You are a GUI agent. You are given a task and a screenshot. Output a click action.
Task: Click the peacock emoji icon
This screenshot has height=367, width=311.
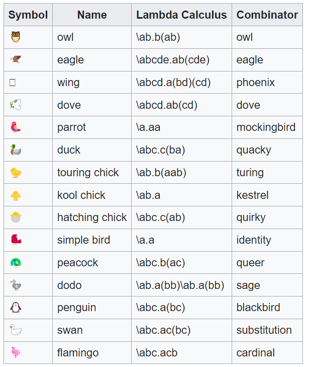pos(16,263)
